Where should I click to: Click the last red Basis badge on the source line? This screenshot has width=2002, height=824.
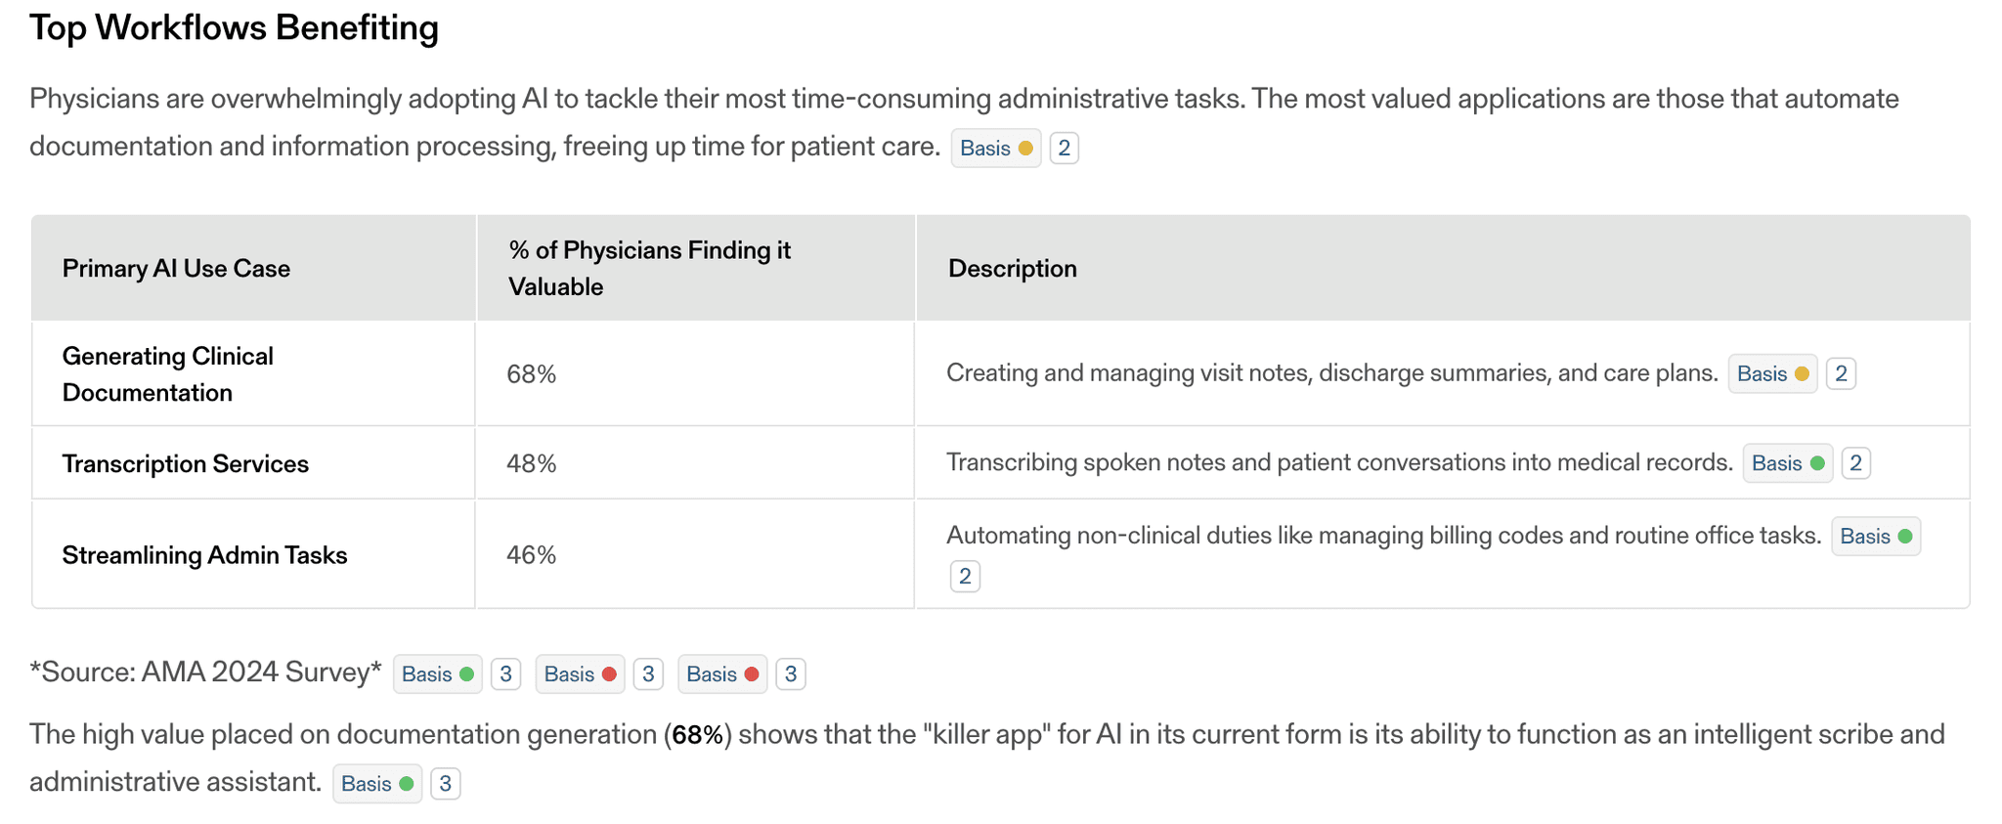[x=721, y=674]
